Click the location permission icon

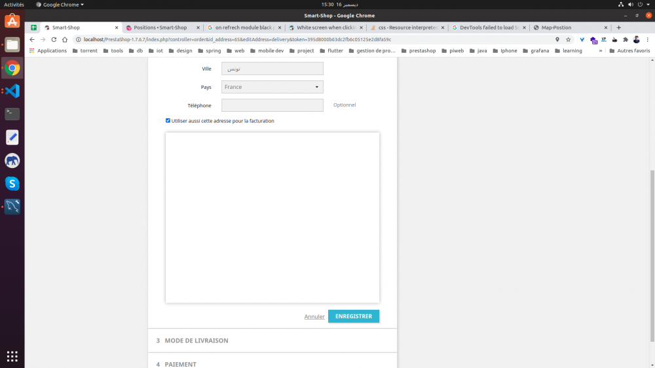point(557,40)
